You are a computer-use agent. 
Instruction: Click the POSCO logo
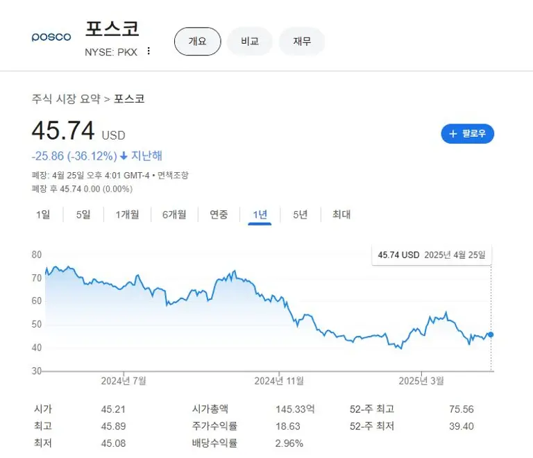click(x=51, y=37)
